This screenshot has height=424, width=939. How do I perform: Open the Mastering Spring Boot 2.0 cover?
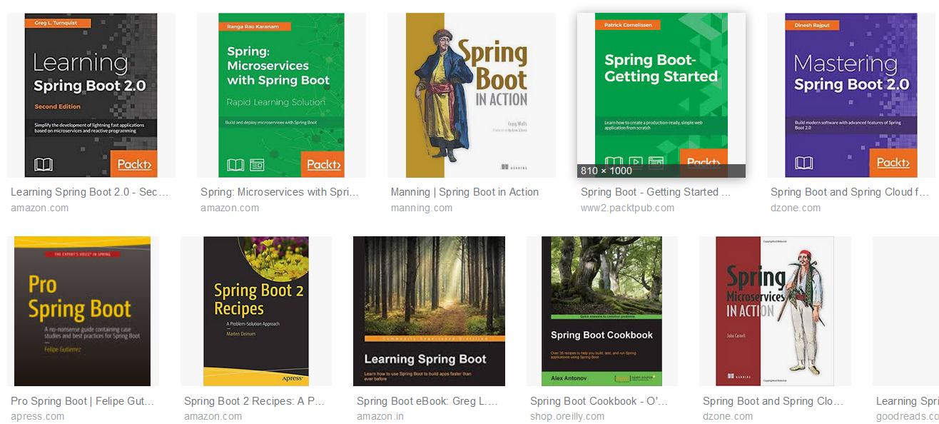pos(851,95)
